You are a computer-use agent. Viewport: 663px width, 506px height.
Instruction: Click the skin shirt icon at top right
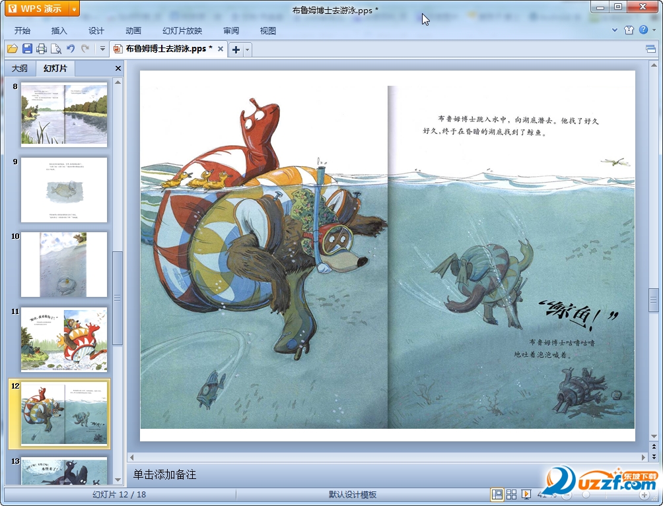(x=629, y=30)
